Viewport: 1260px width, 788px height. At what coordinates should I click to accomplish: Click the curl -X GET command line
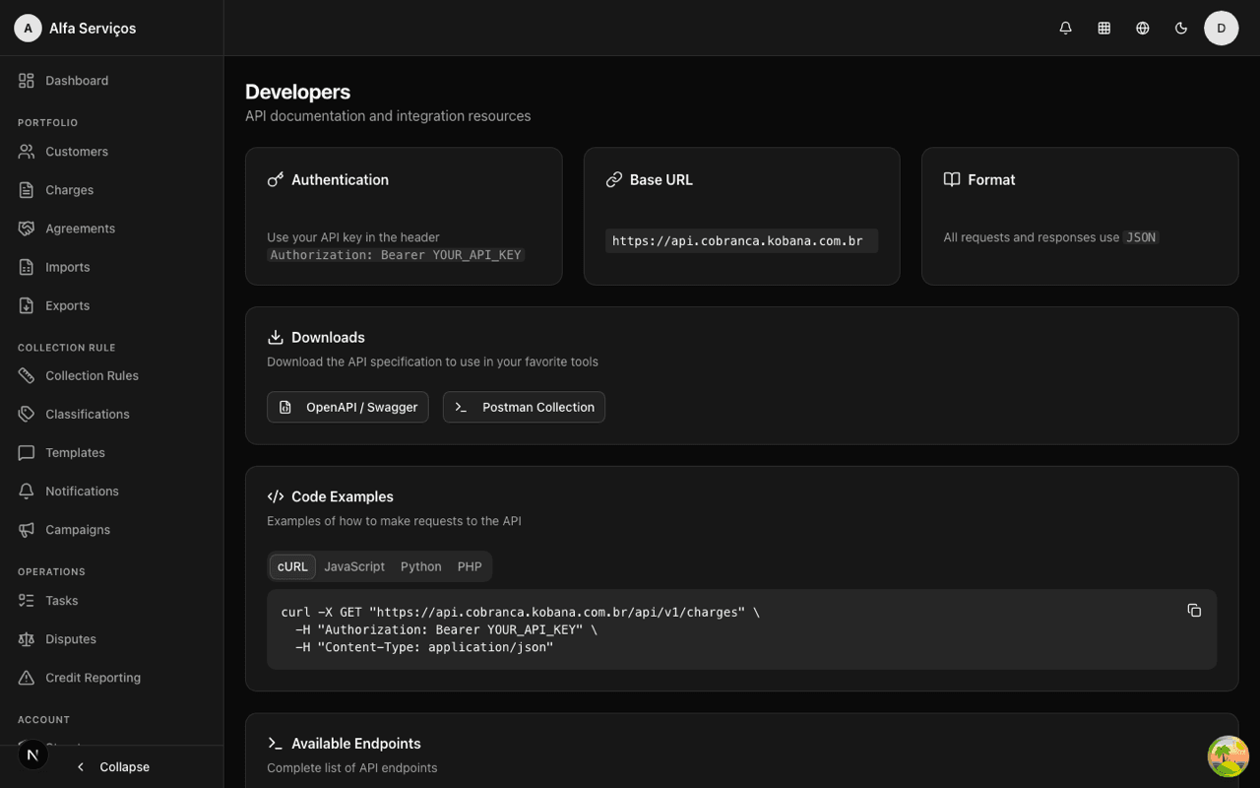pyautogui.click(x=521, y=612)
